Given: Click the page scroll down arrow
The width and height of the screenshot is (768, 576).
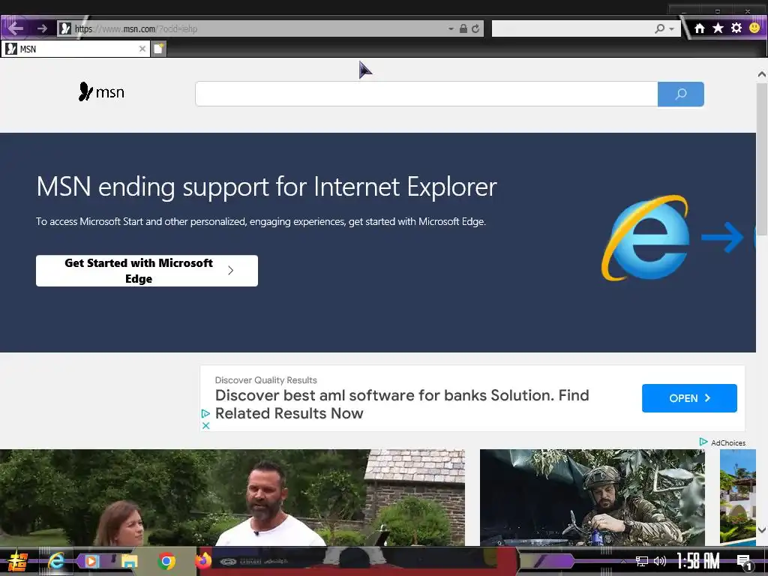Looking at the screenshot, I should pos(762,530).
